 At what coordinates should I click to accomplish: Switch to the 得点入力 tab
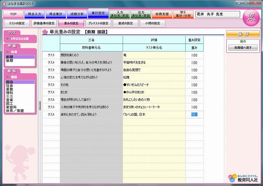pos(34,14)
